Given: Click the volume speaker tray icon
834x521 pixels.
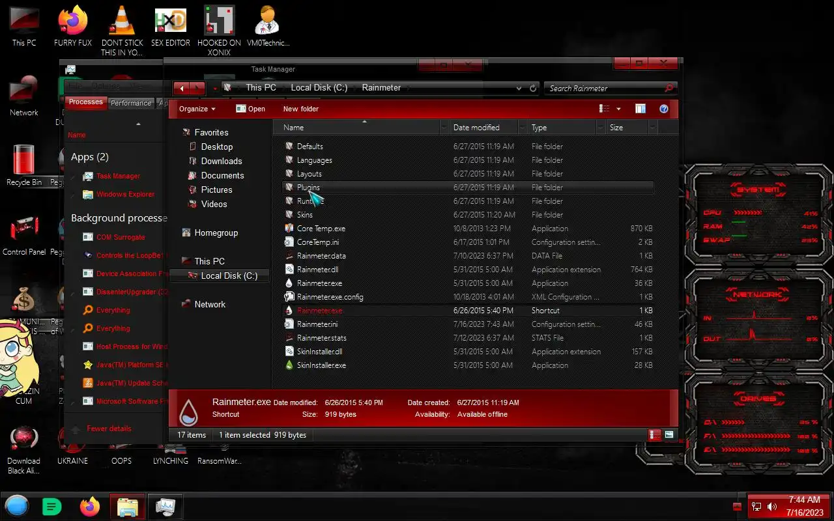Looking at the screenshot, I should click(x=772, y=507).
